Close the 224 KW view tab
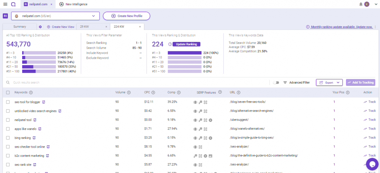This screenshot has width=380, height=173. tap(140, 27)
